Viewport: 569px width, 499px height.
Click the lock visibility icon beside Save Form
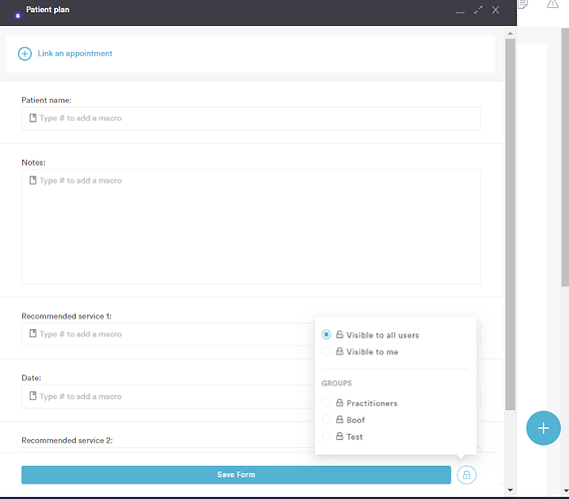tap(466, 475)
